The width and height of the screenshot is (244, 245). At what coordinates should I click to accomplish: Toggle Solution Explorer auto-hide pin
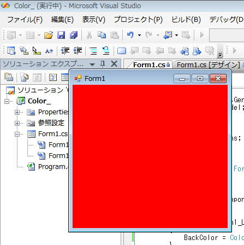point(103,64)
